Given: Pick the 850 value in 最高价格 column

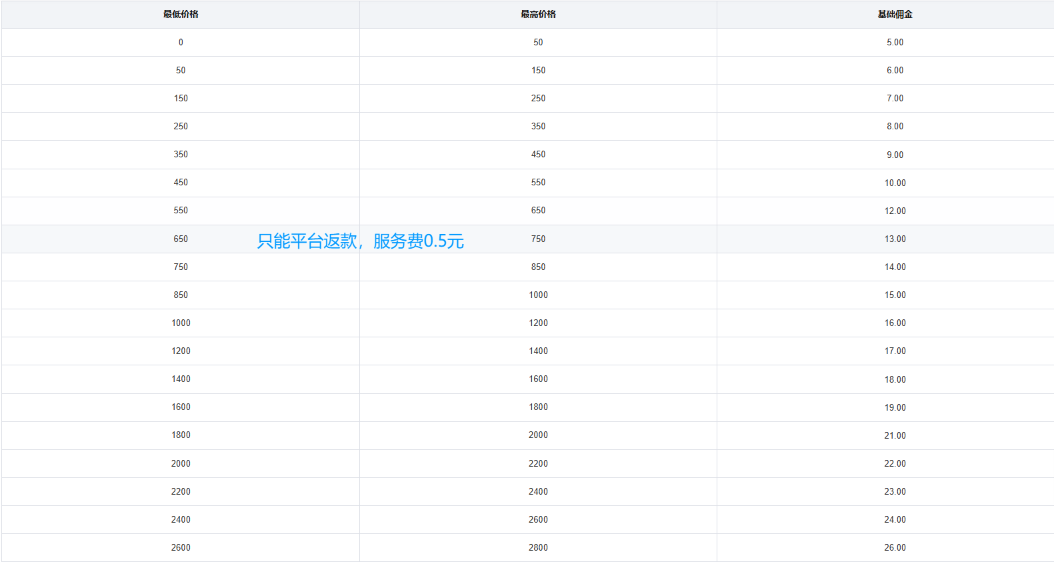Looking at the screenshot, I should (x=538, y=267).
